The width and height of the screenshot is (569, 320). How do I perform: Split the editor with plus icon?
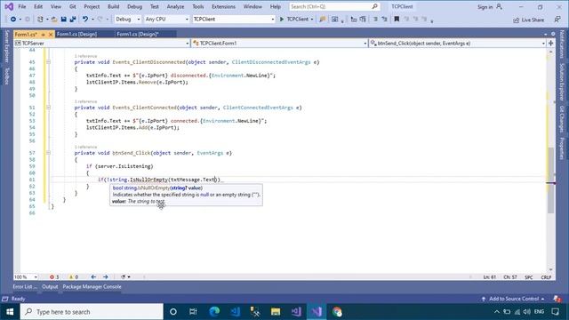[x=551, y=44]
